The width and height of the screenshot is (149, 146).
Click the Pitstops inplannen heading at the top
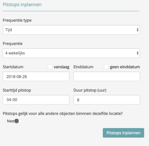click(x=22, y=5)
